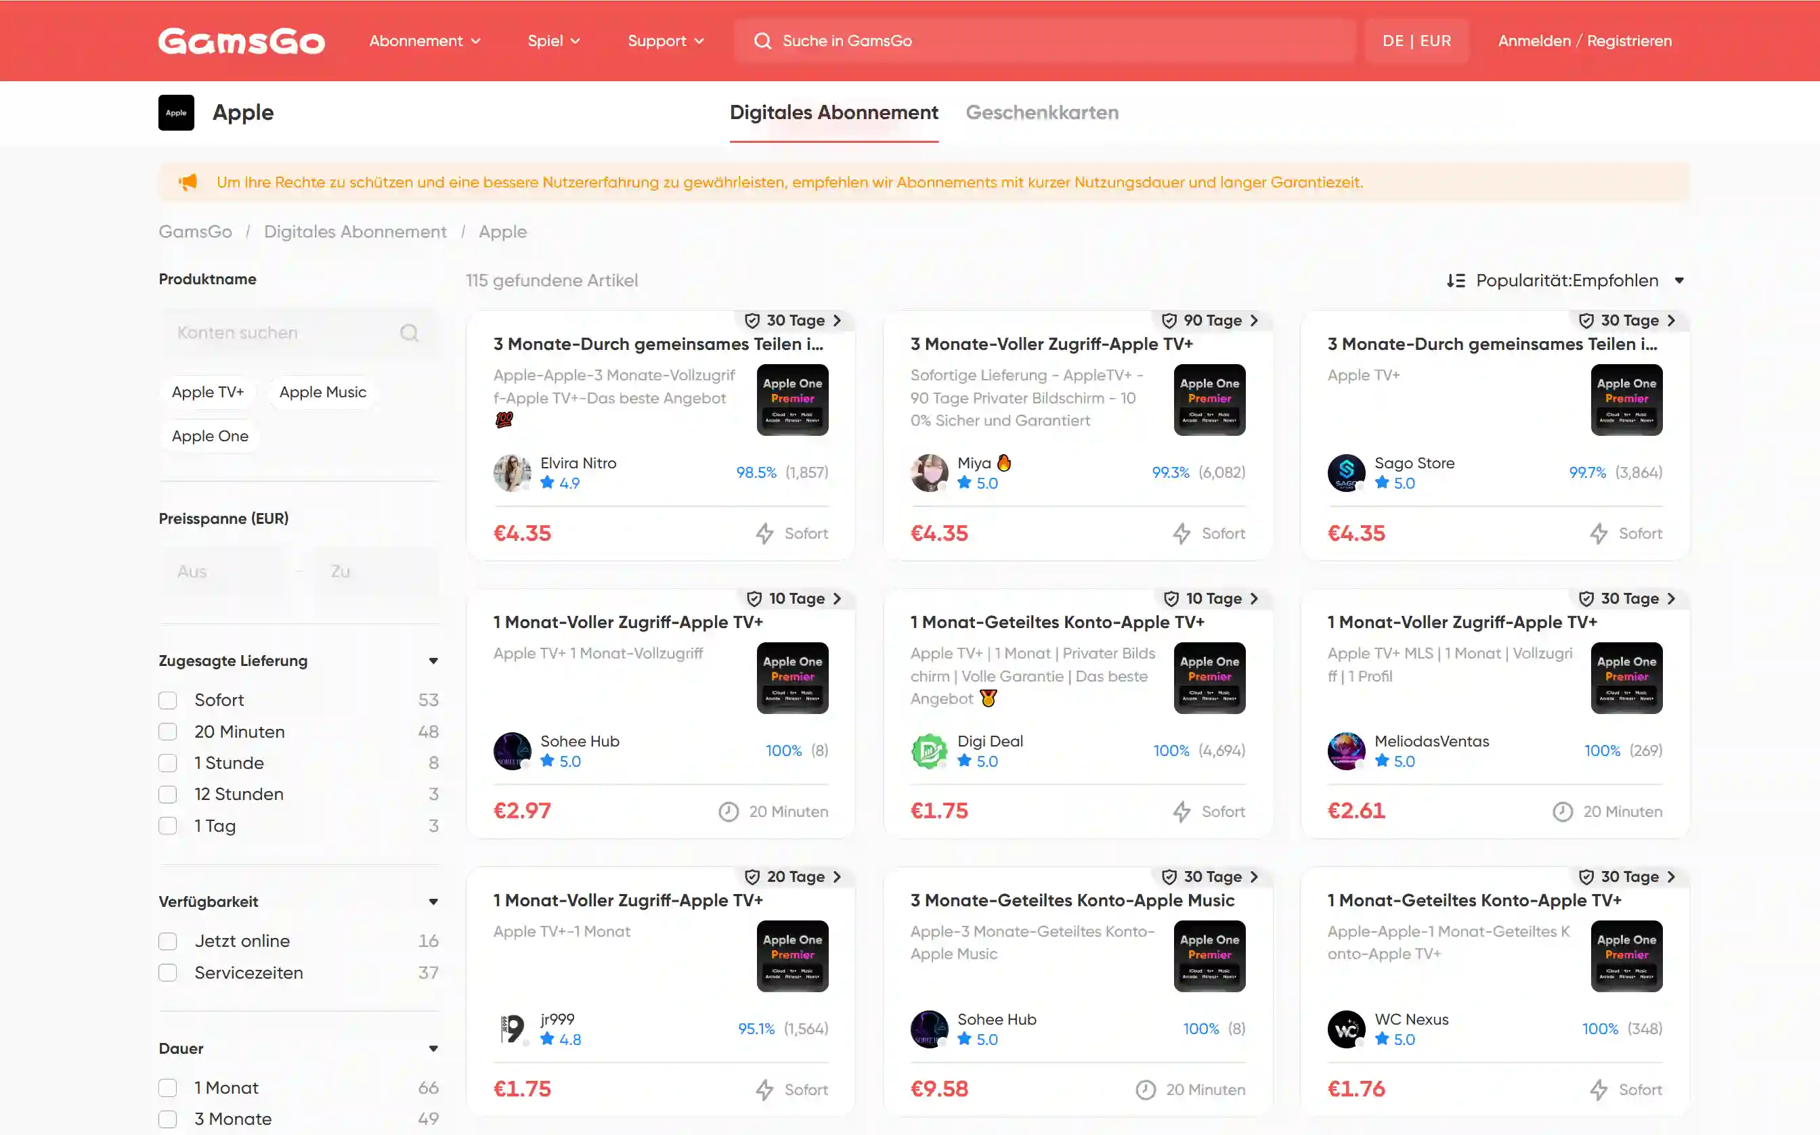Click Digitales Abonnement breadcrumb link
Viewport: 1820px width, 1135px height.
pos(355,232)
